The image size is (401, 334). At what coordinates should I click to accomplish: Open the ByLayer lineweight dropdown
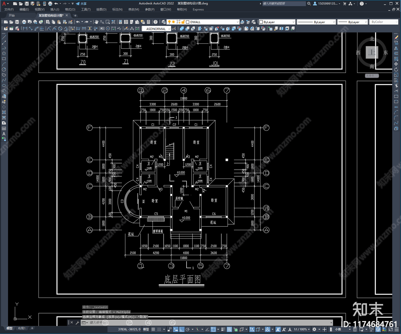click(366, 22)
